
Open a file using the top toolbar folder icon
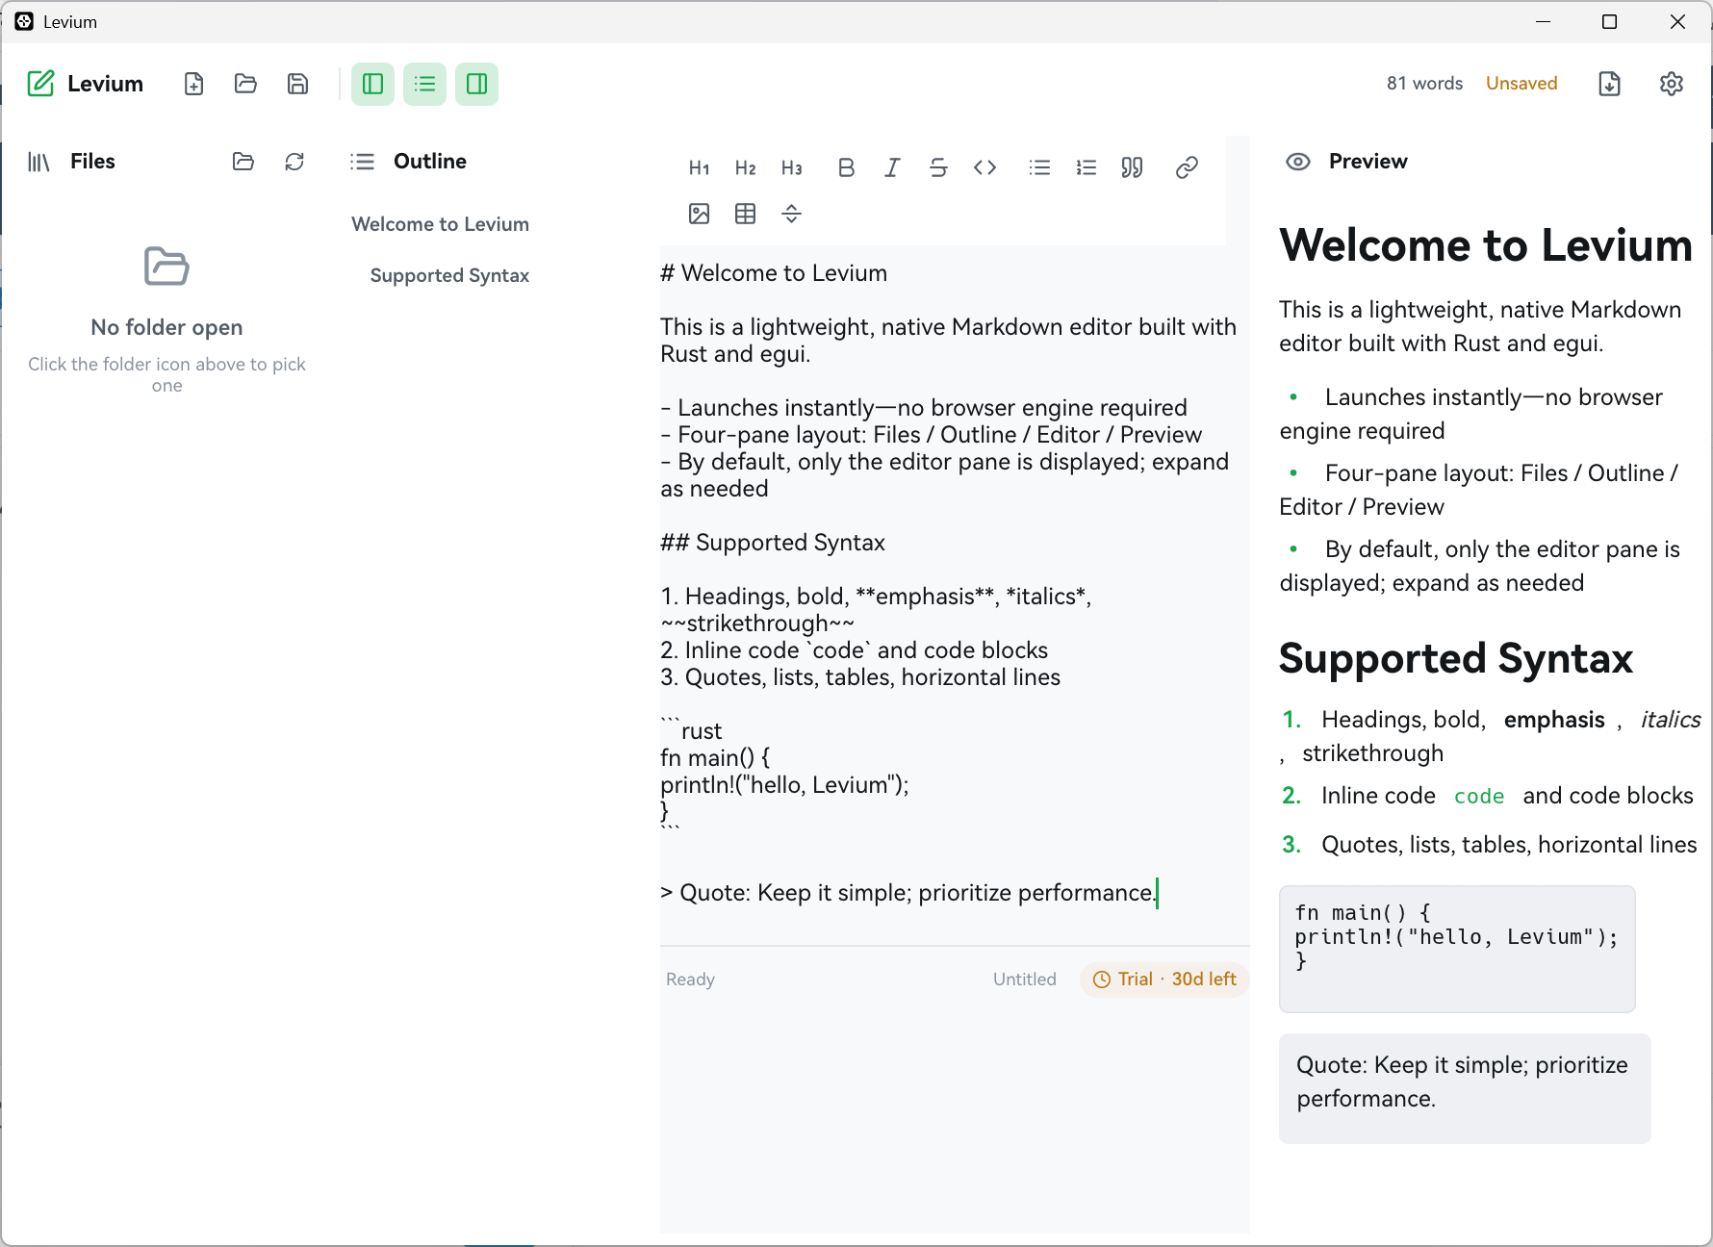click(246, 84)
